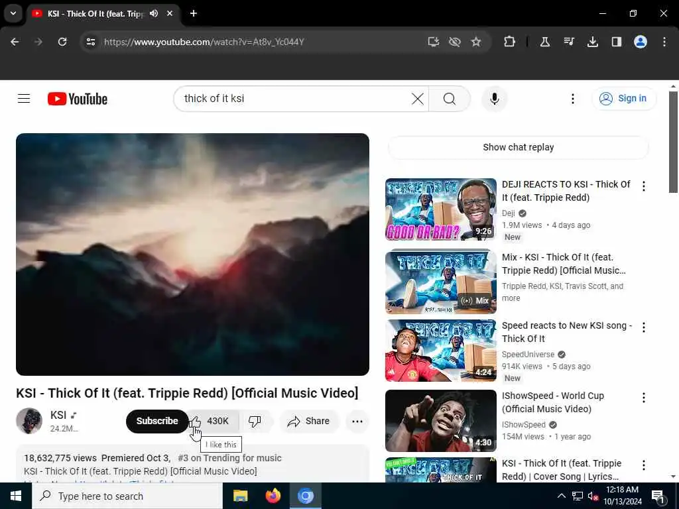Click the video player area
Screen dimensions: 679x509
pos(193,254)
